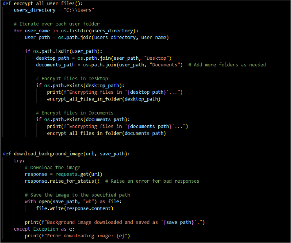Click the comment '# Encrypt files in Documents'
This screenshot has height=243, width=291.
pos(75,113)
